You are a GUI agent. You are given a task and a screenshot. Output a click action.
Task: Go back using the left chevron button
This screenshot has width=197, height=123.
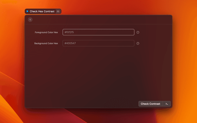coord(30,20)
